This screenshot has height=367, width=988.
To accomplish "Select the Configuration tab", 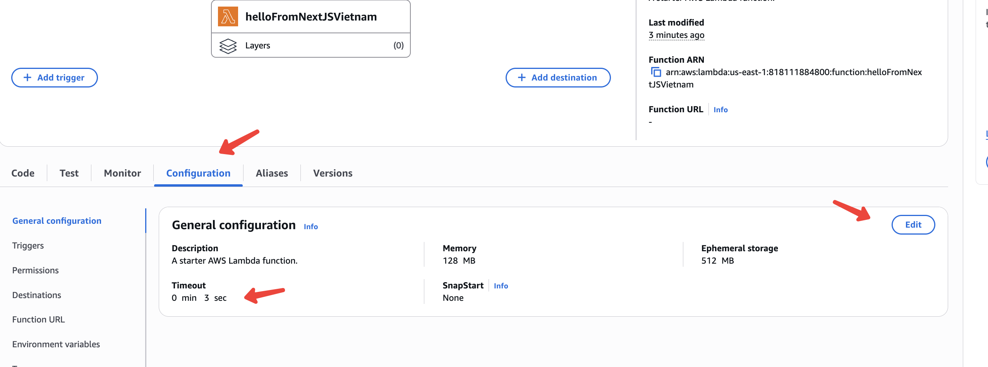I will [x=198, y=173].
